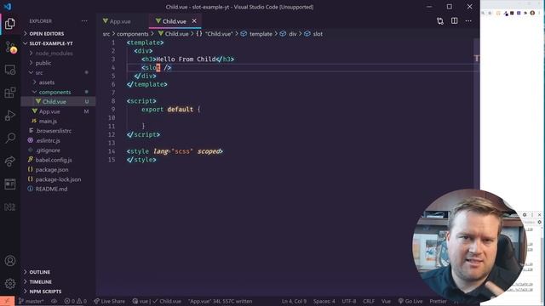The width and height of the screenshot is (545, 306).
Task: Expand the node_modules folder
Action: 54,54
